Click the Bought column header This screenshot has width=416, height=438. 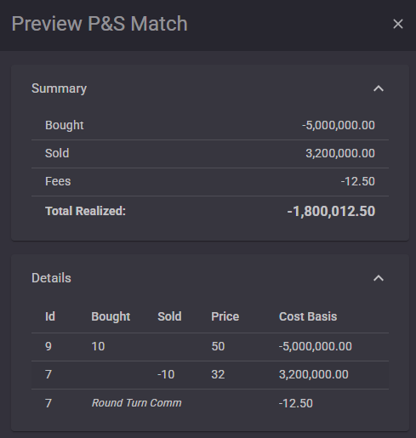click(x=111, y=316)
